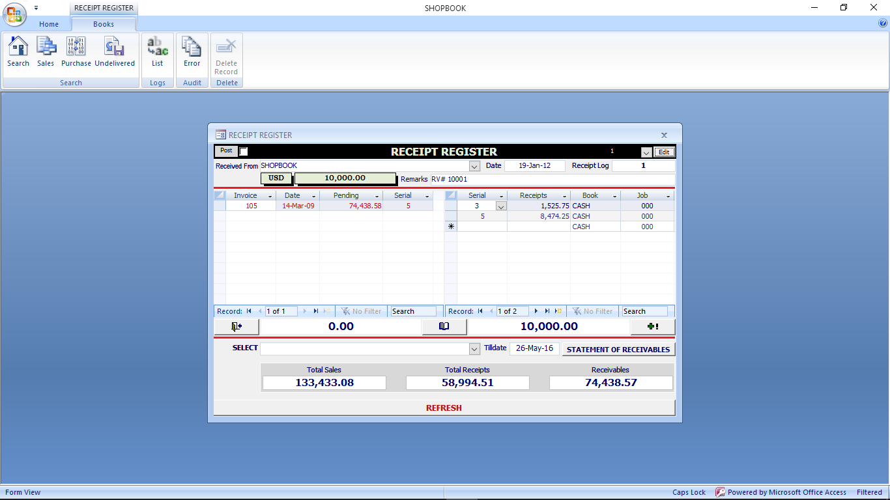
Task: Open the Search book icon
Action: [x=18, y=52]
